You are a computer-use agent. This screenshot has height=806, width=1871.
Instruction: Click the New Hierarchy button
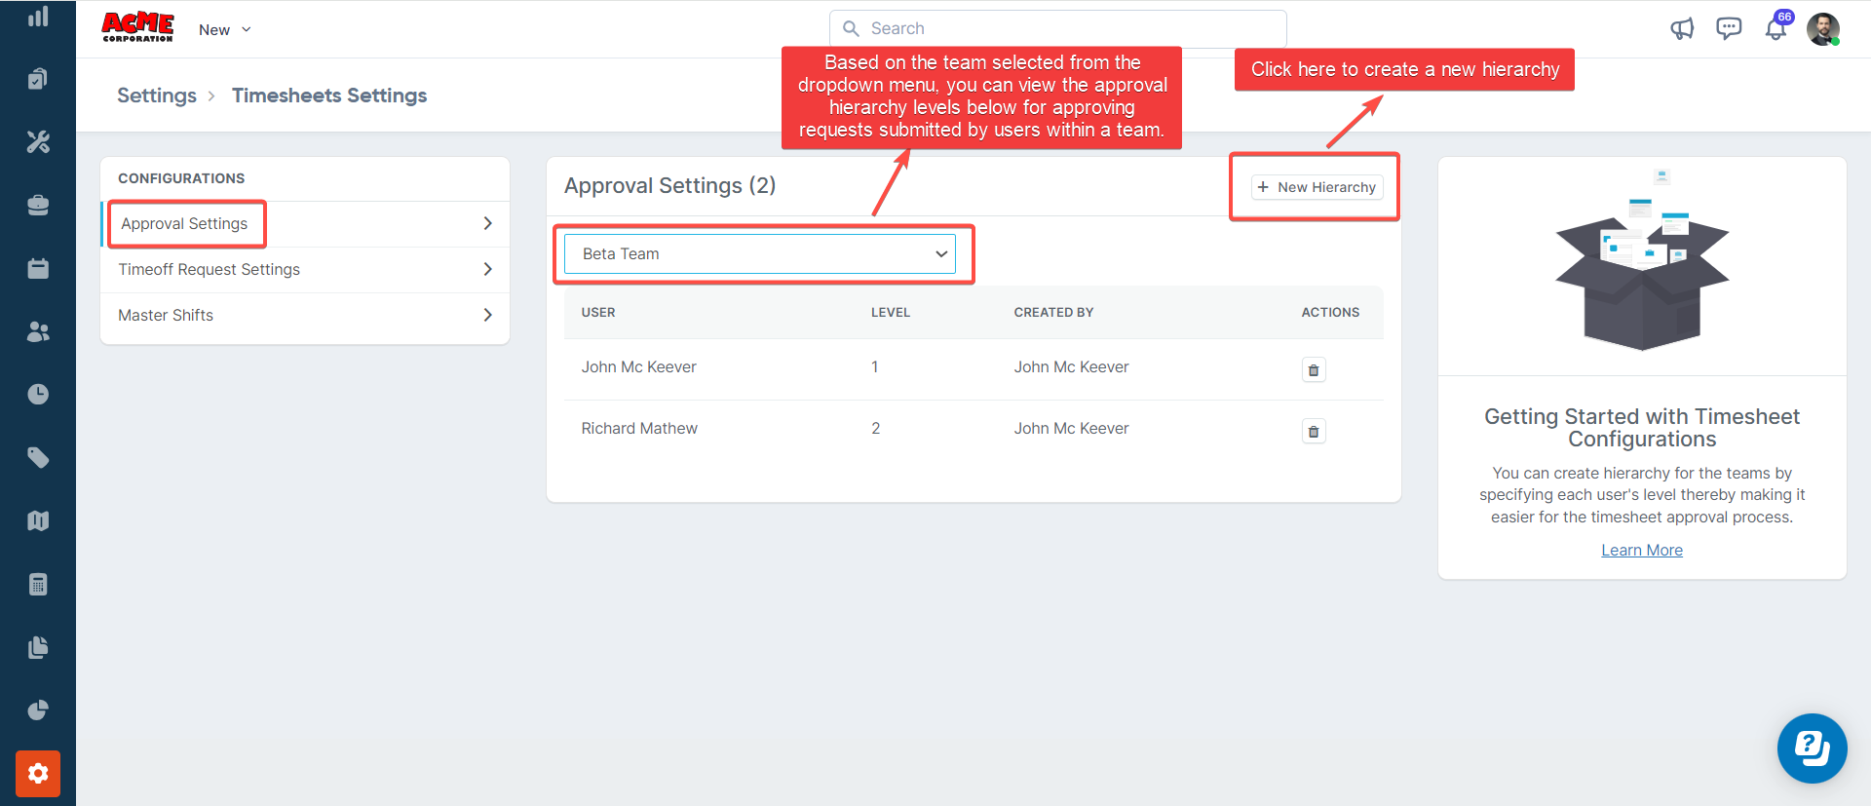click(x=1317, y=187)
